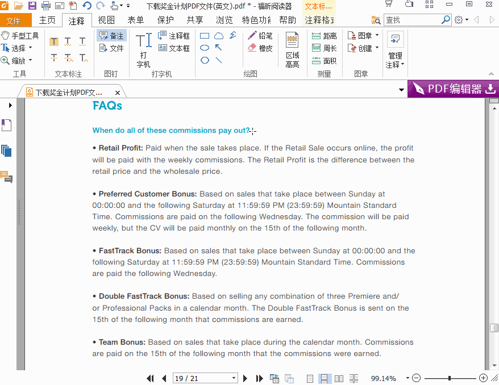Choose the rectangle drawing shape
Screen dimensions: 499x385
pos(205,36)
